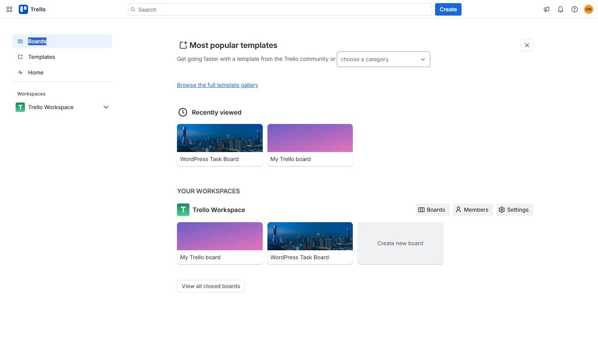Expand the Trello Workspace sidebar chevron
The width and height of the screenshot is (598, 352).
(106, 107)
